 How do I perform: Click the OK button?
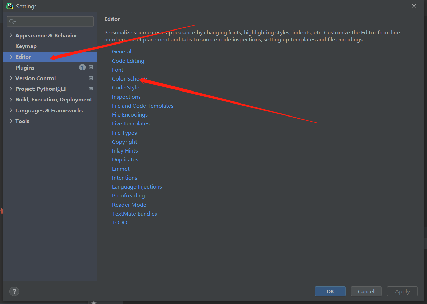click(x=330, y=291)
